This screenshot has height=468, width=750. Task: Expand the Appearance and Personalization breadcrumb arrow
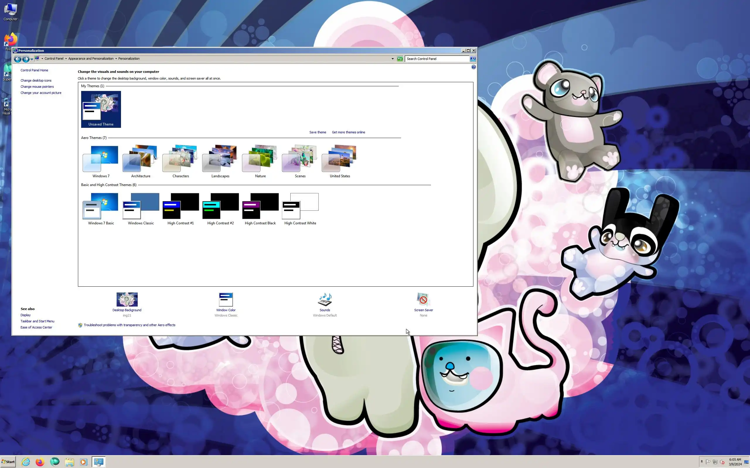(x=116, y=59)
